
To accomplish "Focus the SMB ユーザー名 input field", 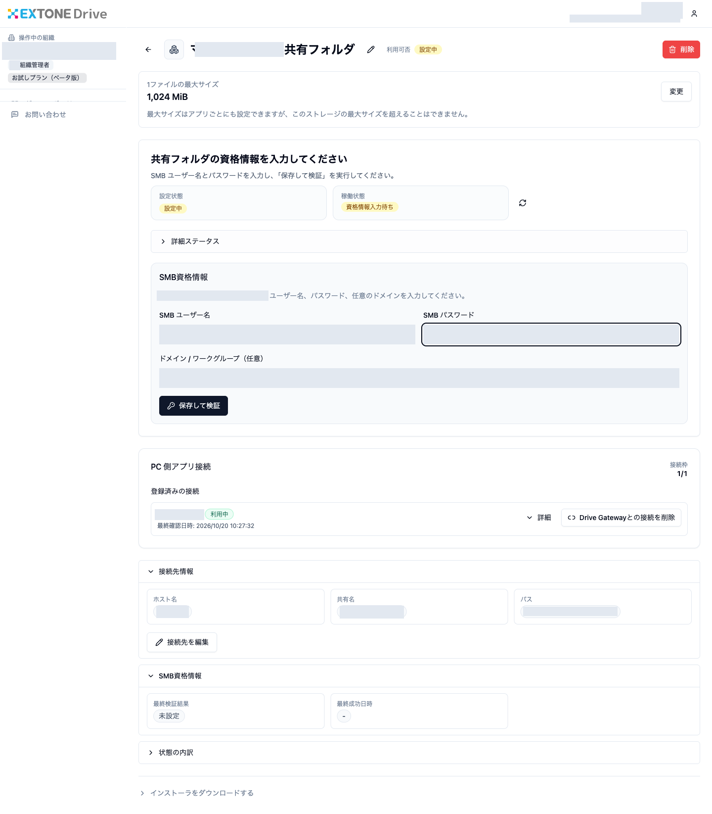I will point(287,335).
